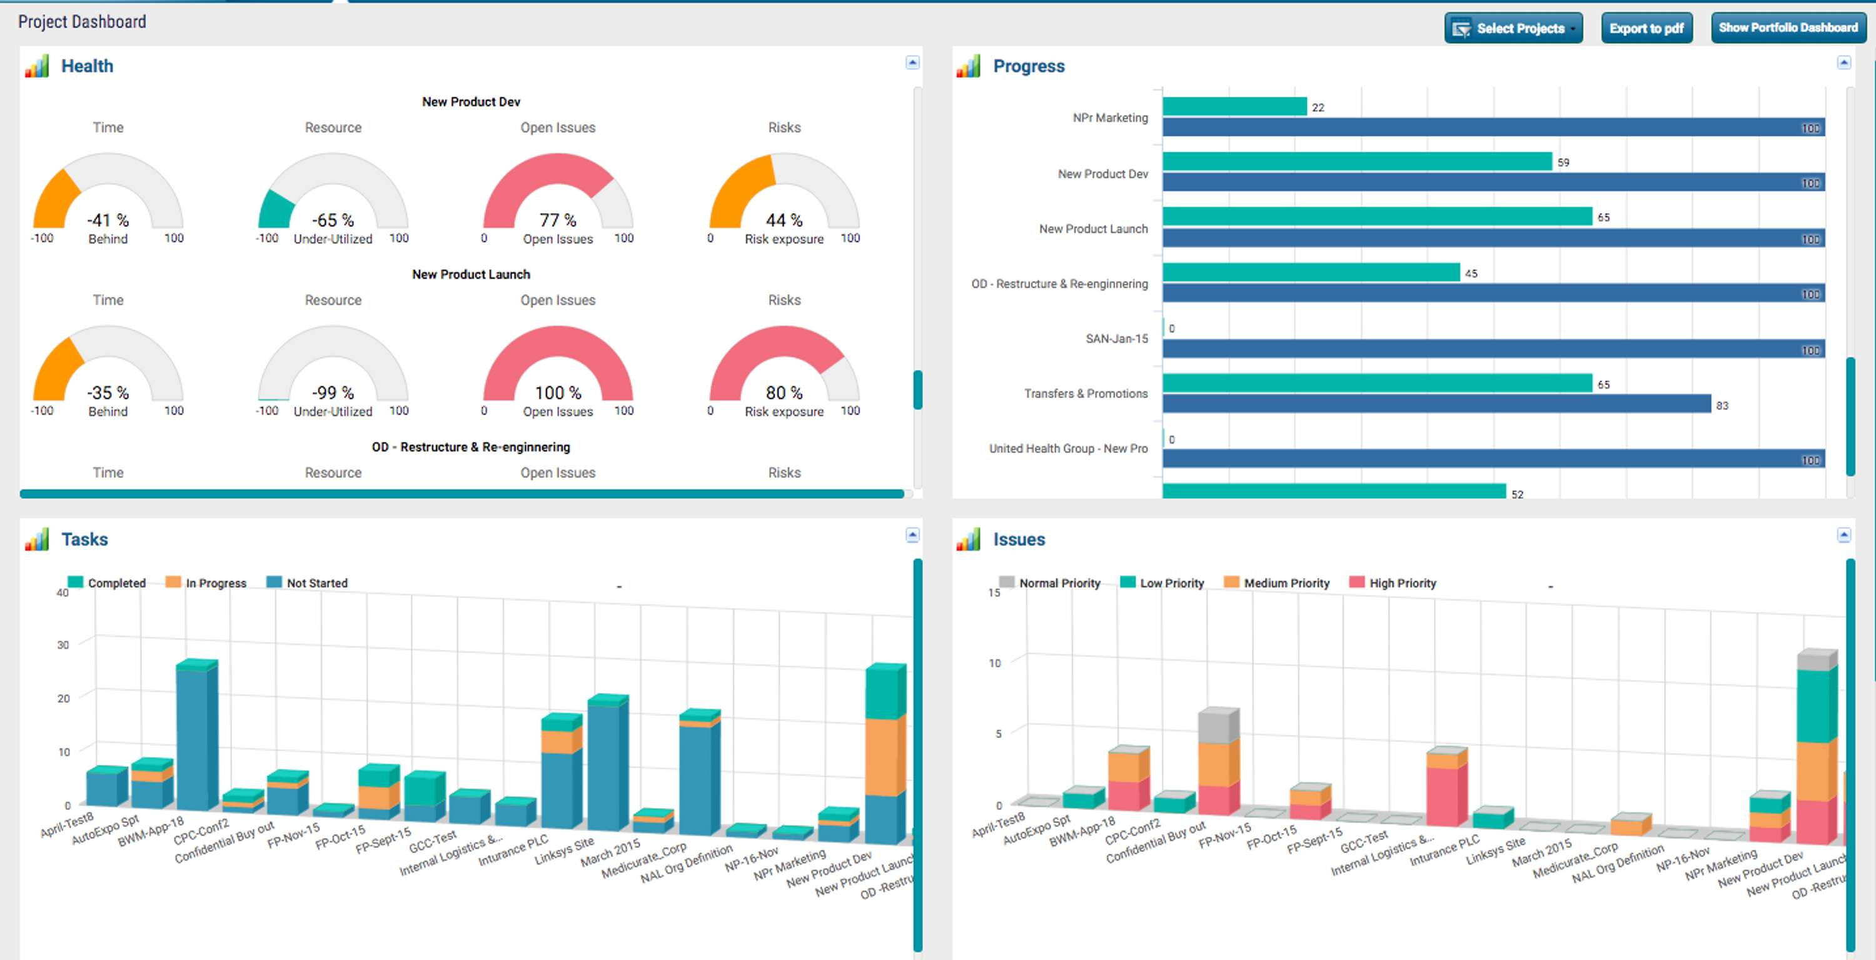This screenshot has width=1876, height=960.
Task: Click New Product Launch teal progress bar 65
Action: coord(1377,216)
